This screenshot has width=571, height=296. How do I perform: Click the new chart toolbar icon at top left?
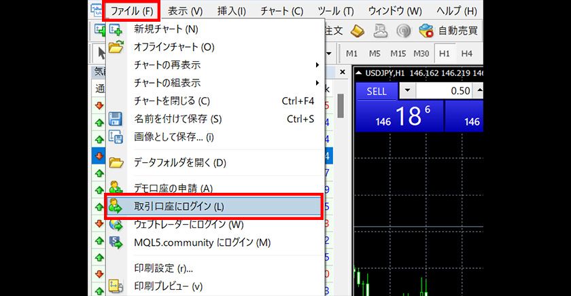[x=100, y=30]
